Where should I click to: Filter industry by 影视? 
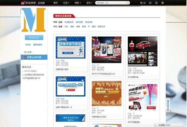pyautogui.click(x=84, y=26)
